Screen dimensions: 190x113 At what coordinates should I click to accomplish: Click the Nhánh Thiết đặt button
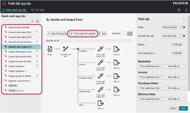(x=177, y=45)
